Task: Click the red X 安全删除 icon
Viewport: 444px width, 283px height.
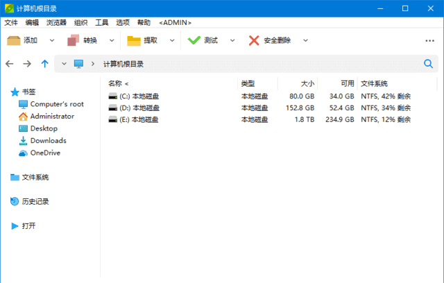Action: coord(254,40)
